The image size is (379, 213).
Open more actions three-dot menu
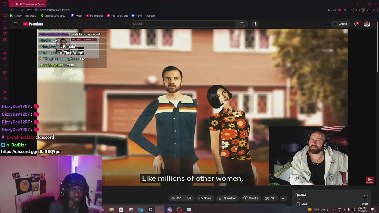click(284, 198)
